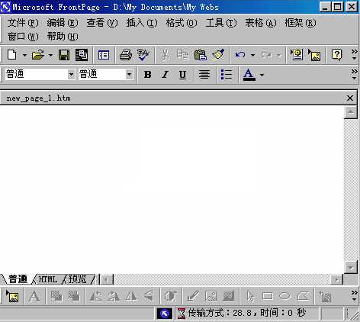
Task: Save the page using the floppy disk icon
Action: click(64, 55)
